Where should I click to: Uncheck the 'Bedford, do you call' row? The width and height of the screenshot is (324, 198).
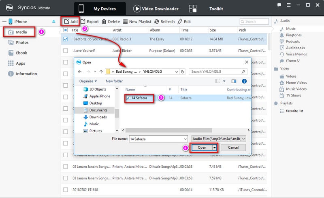pos(66,39)
